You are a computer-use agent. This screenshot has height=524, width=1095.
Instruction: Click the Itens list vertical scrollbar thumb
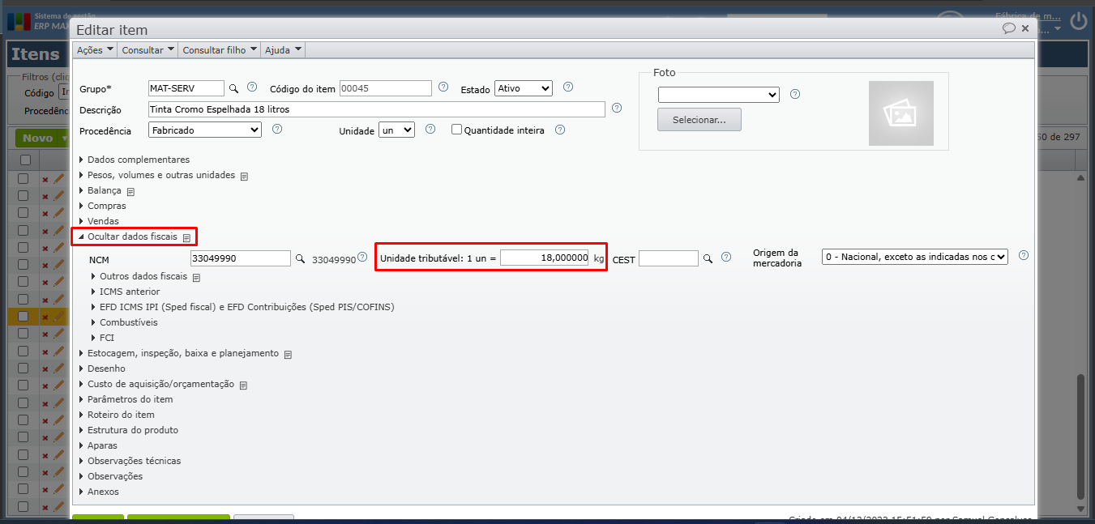coord(1080,436)
